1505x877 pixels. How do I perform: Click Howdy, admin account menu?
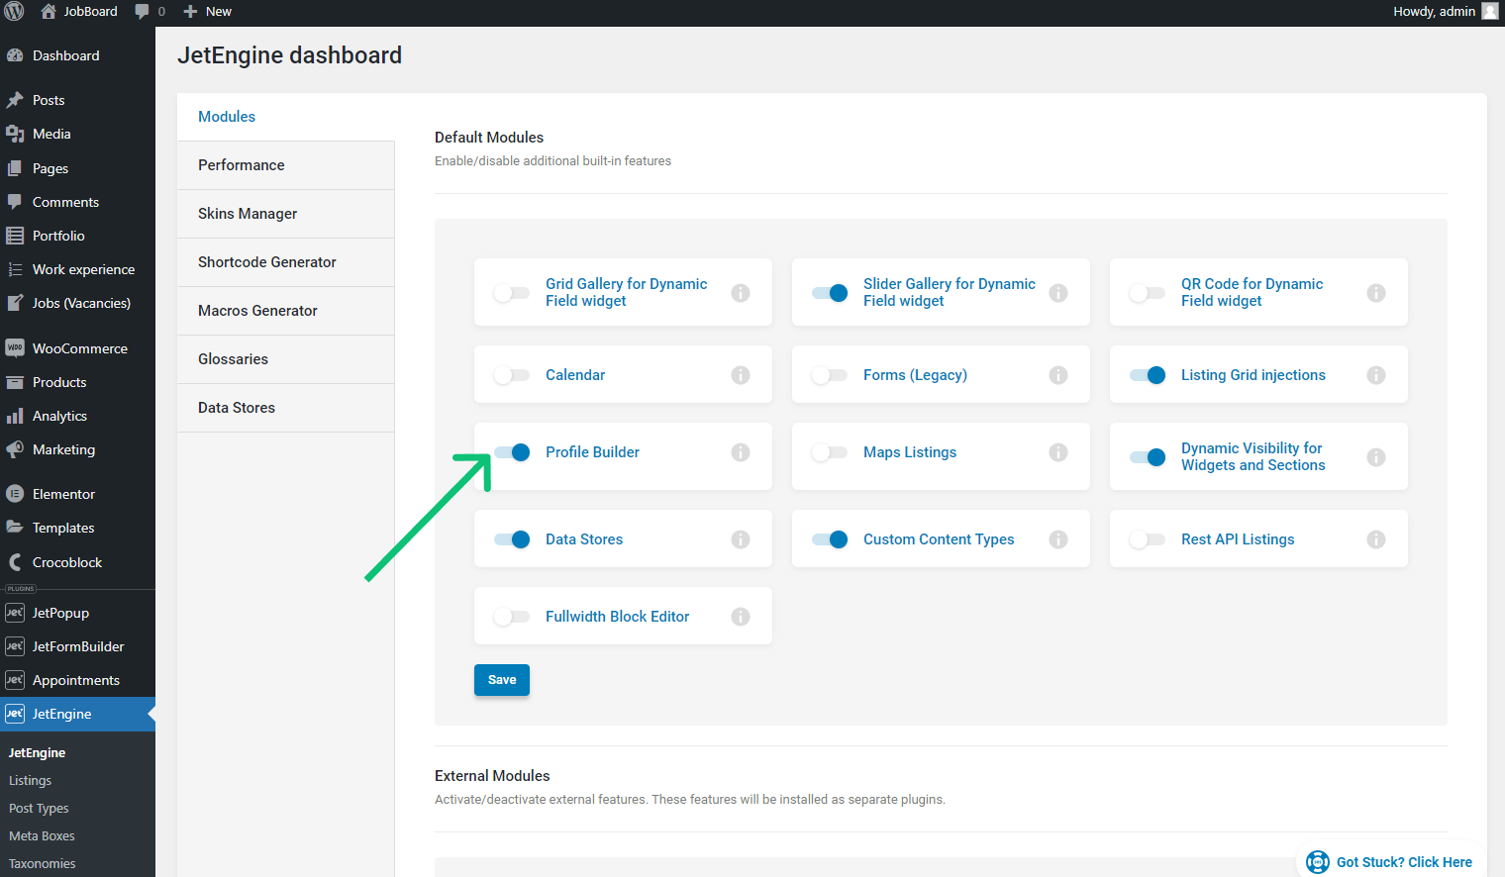pyautogui.click(x=1445, y=12)
